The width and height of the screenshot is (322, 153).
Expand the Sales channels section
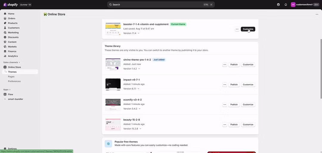click(12, 62)
